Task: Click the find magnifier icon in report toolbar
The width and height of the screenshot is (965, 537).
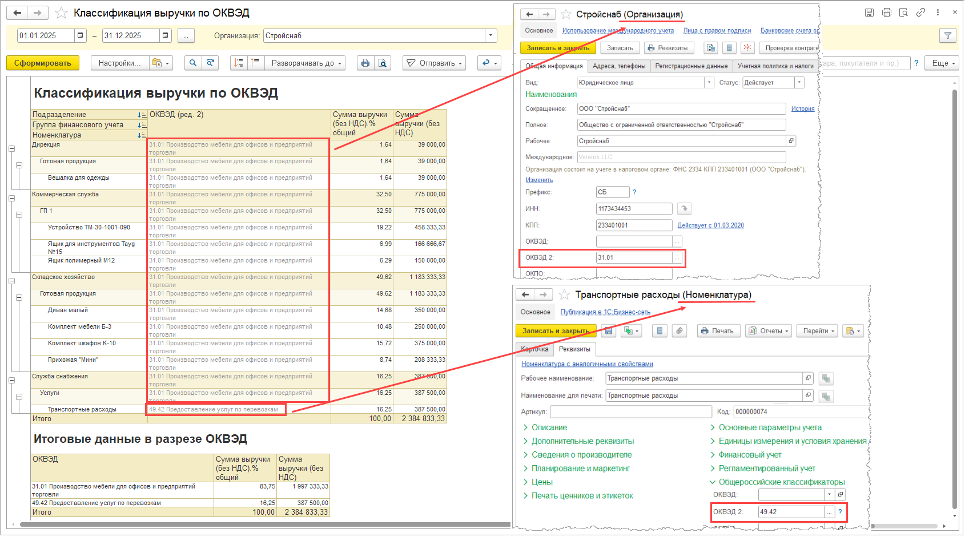Action: 193,63
